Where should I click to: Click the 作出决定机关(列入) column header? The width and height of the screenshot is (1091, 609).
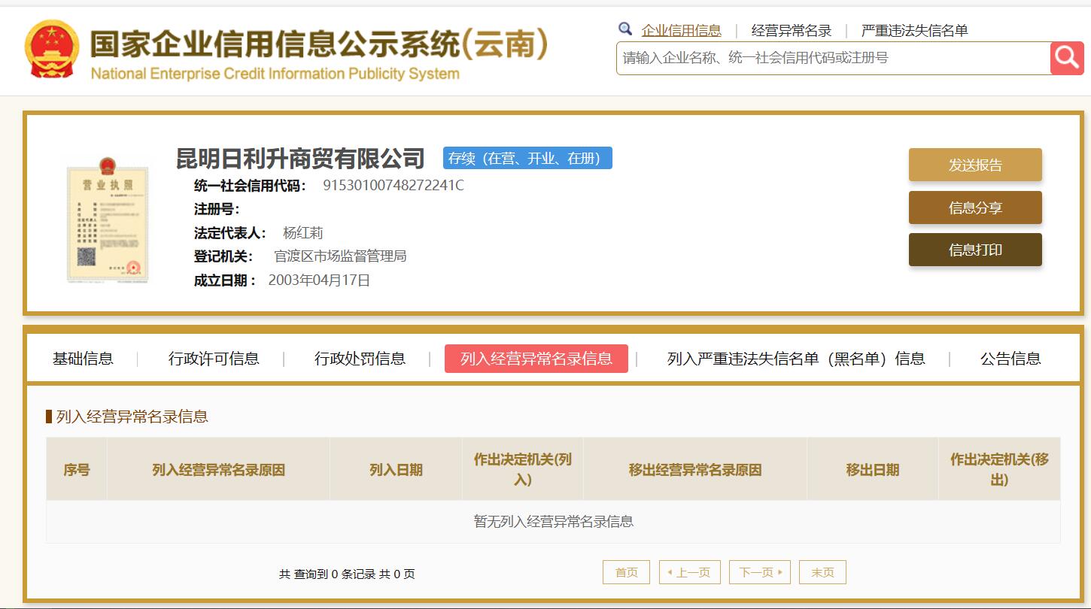tap(523, 470)
